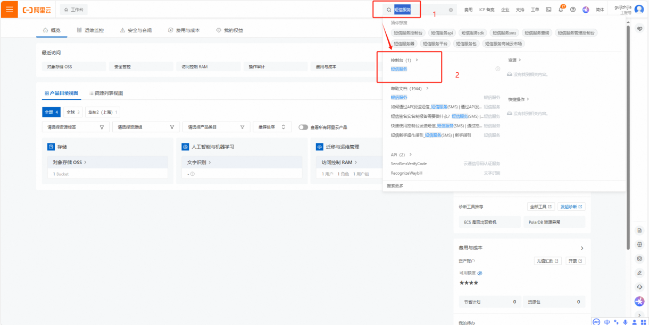
Task: Collapse the right rail with bottom chevron
Action: click(x=640, y=315)
